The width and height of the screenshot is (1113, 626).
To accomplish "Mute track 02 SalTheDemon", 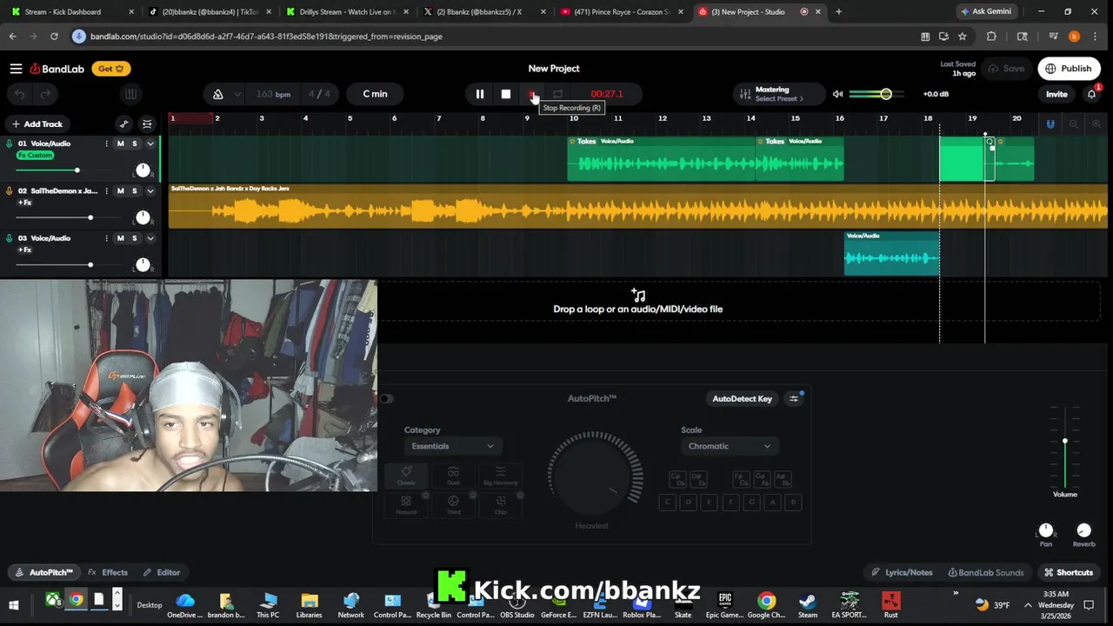I will [121, 190].
